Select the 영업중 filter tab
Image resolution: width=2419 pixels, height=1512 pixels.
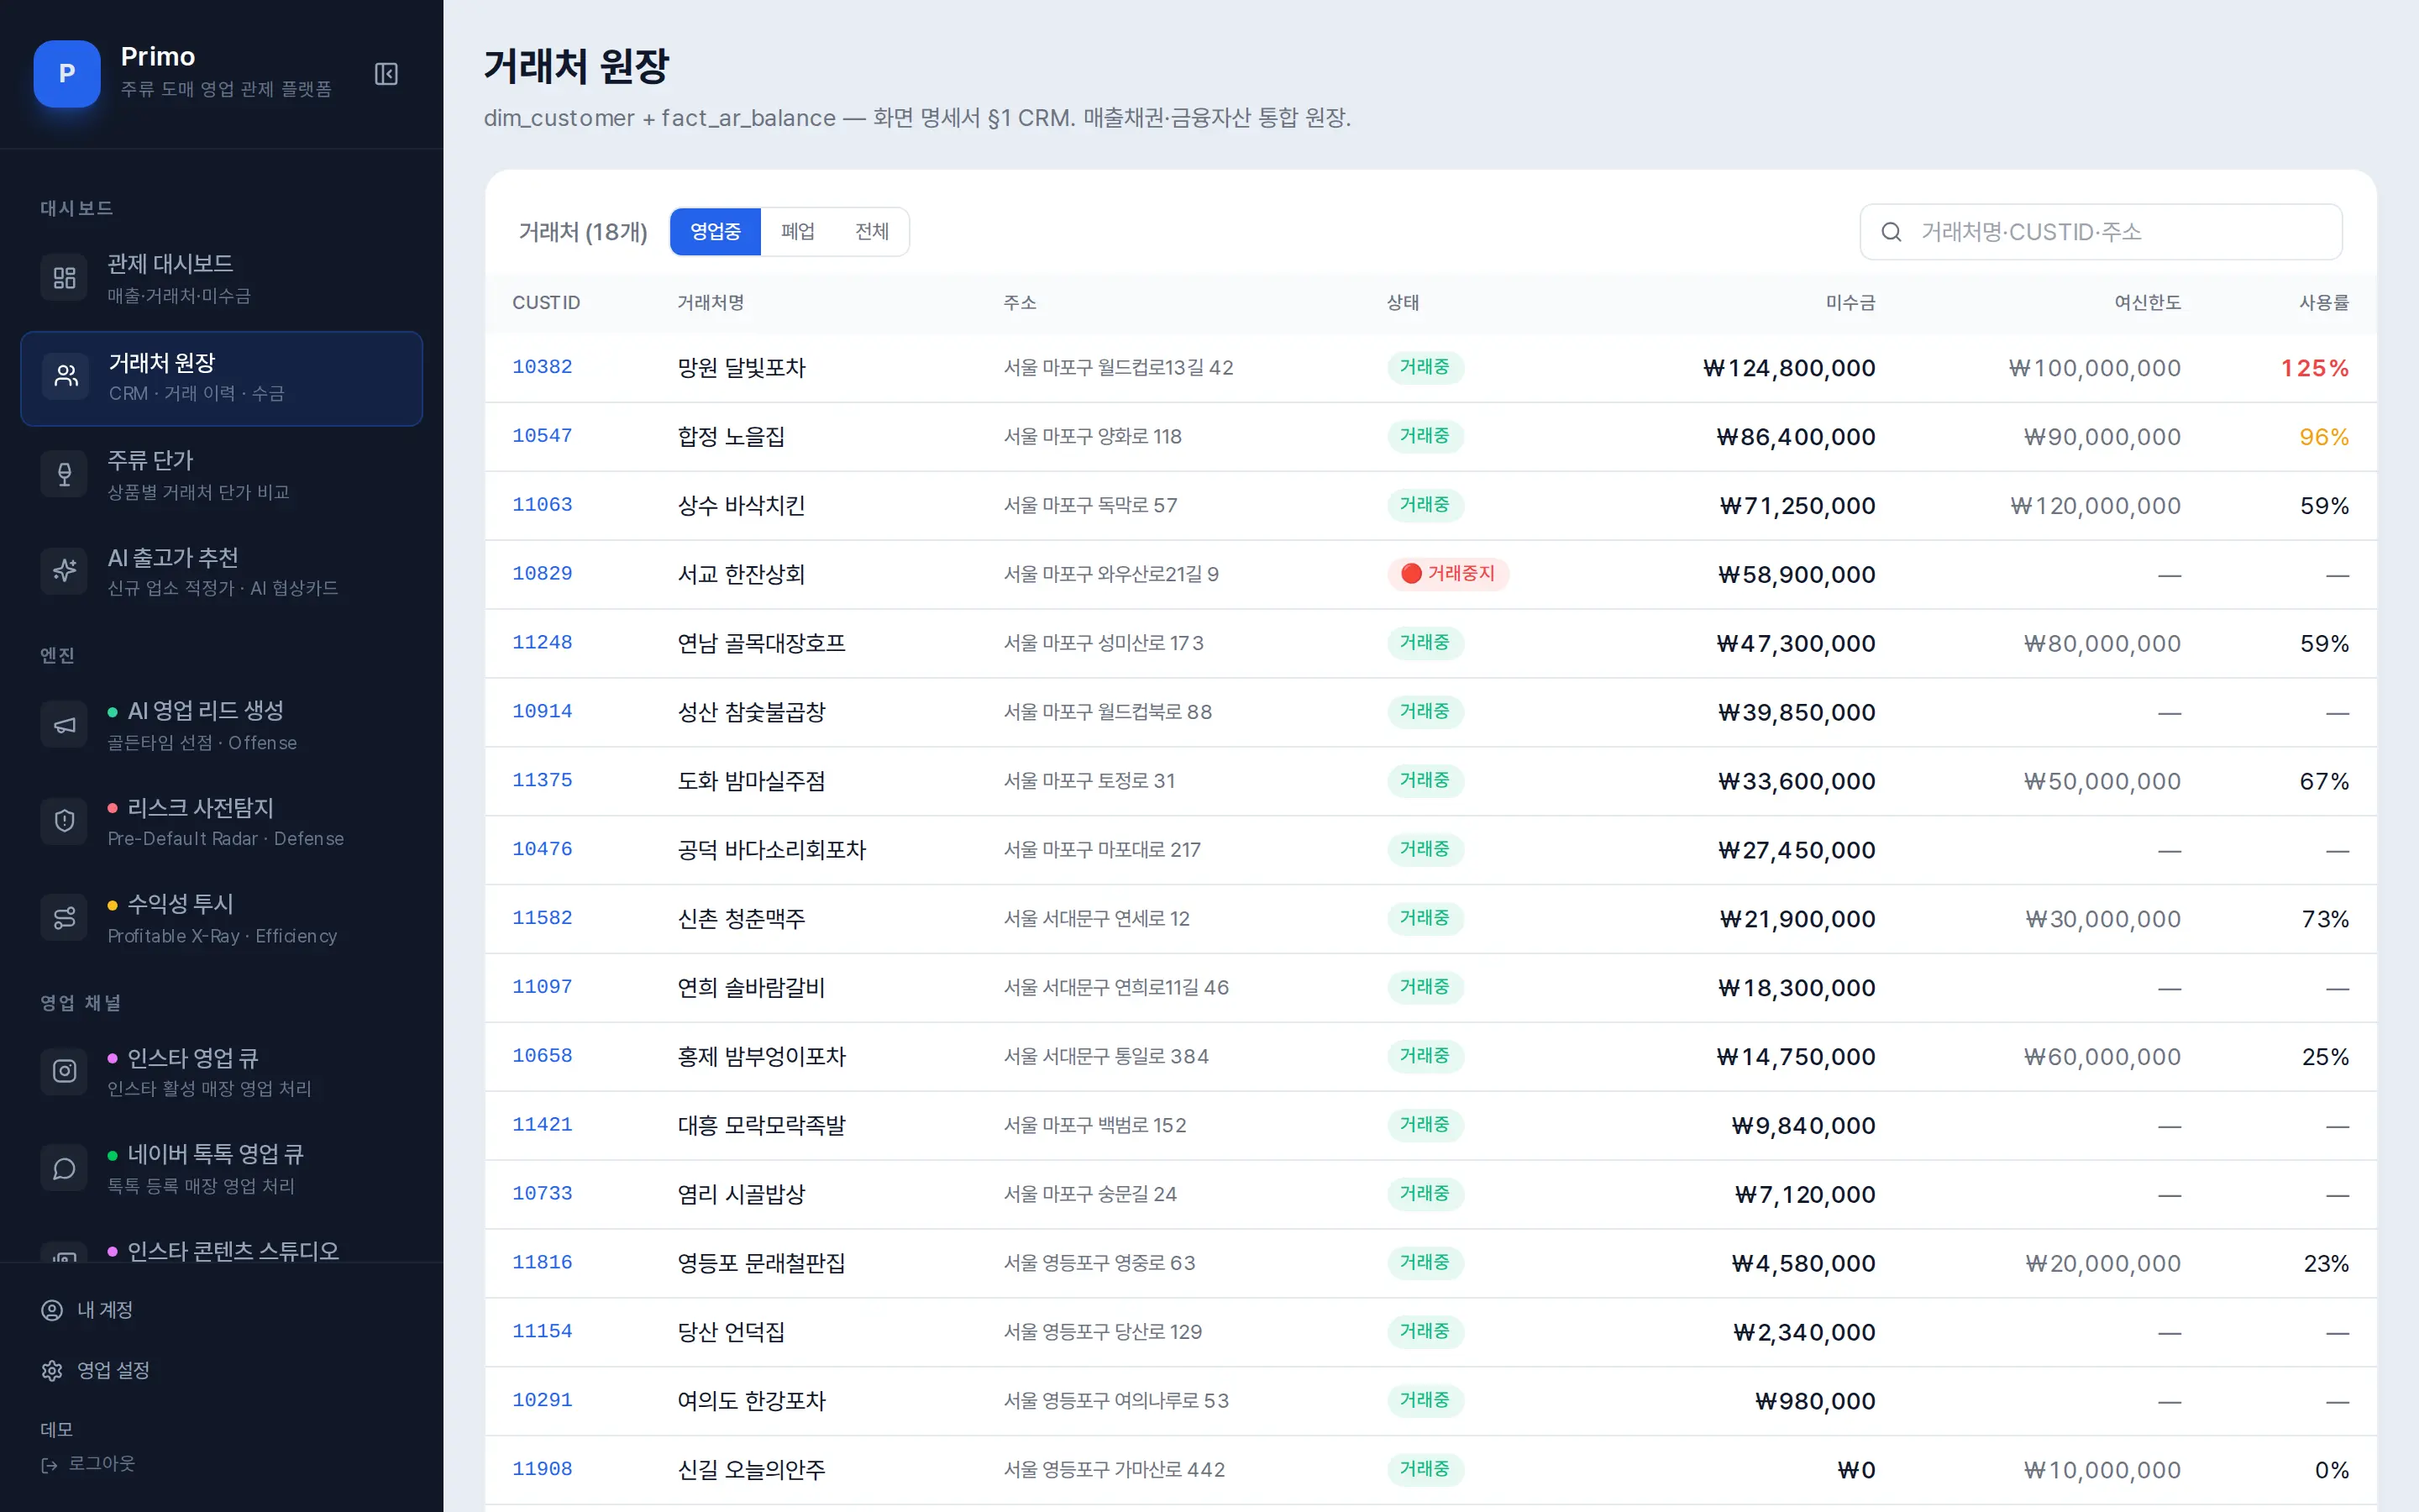coord(716,232)
